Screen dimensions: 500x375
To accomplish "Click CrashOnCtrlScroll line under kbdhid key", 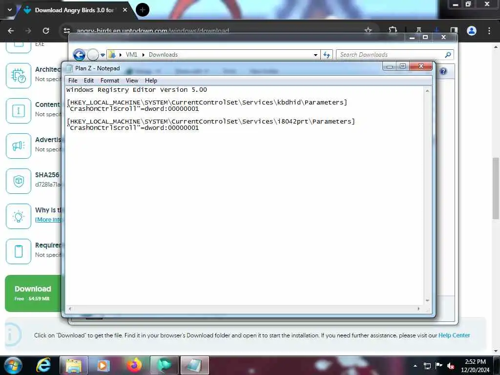I will pos(133,109).
